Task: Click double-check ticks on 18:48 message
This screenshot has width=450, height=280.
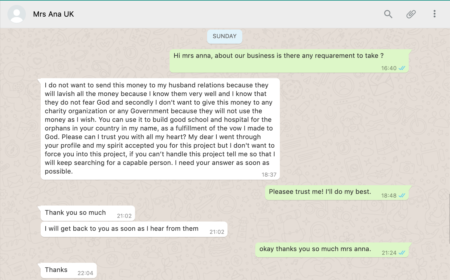Action: click(x=402, y=196)
